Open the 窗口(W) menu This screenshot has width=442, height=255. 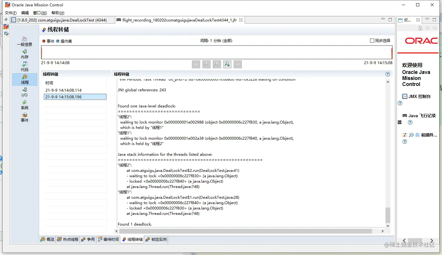click(40, 13)
